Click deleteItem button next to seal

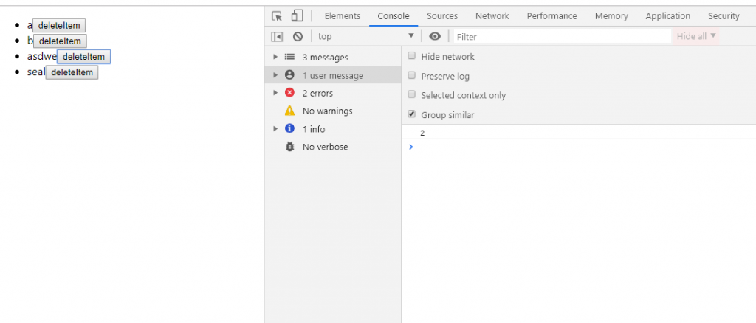tap(72, 72)
